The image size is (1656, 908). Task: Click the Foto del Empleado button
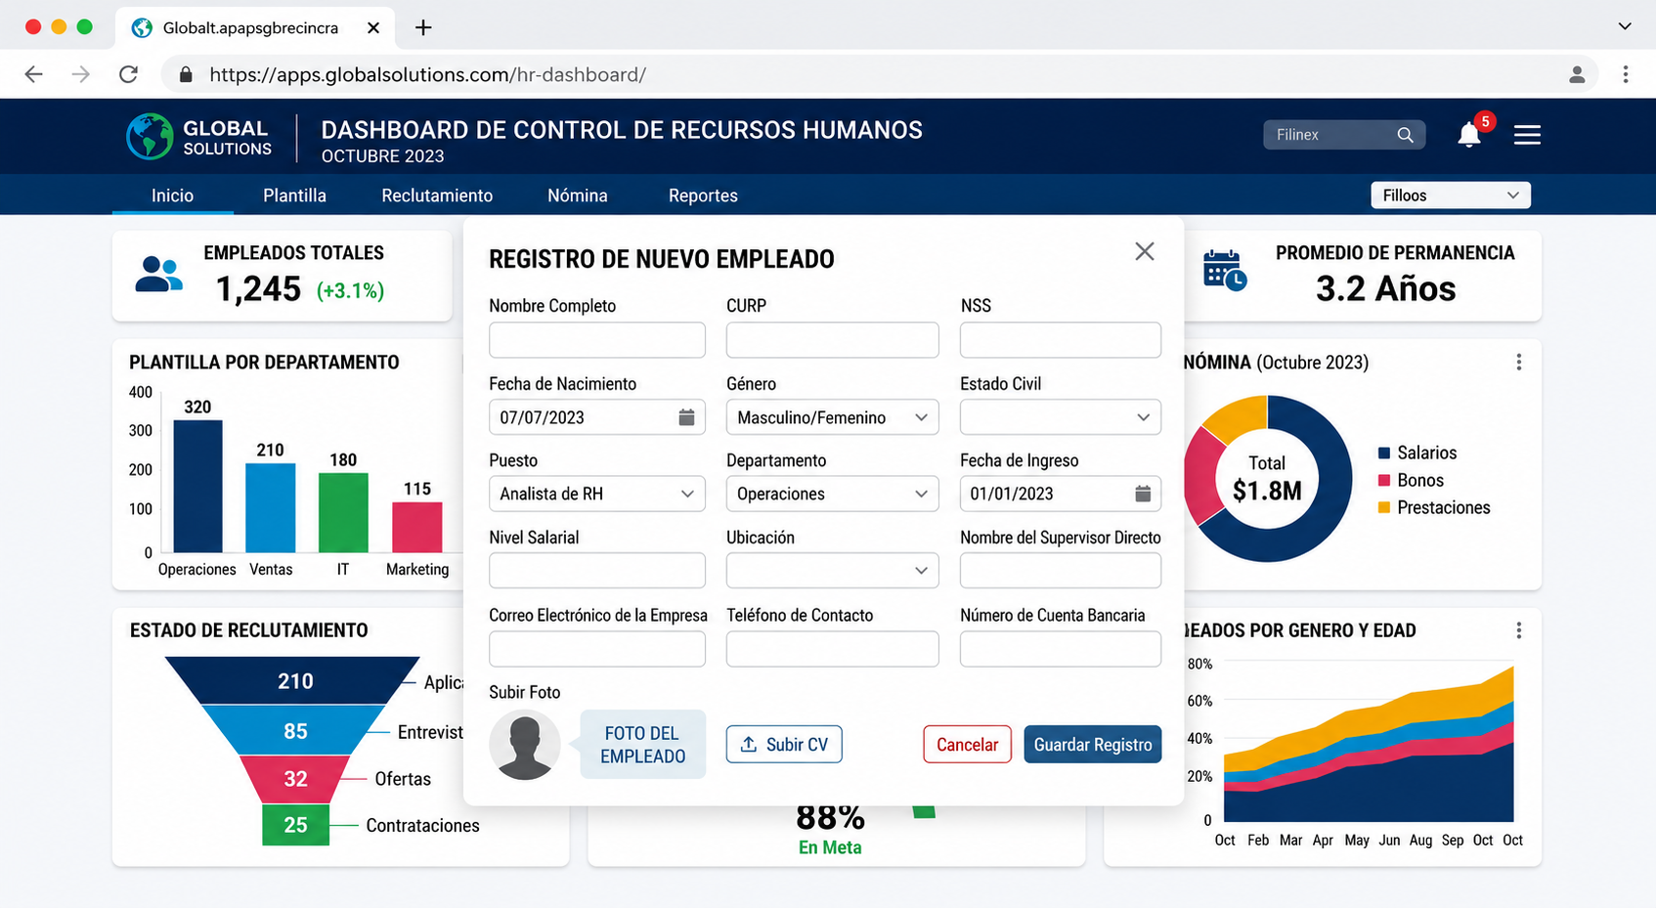tap(642, 745)
